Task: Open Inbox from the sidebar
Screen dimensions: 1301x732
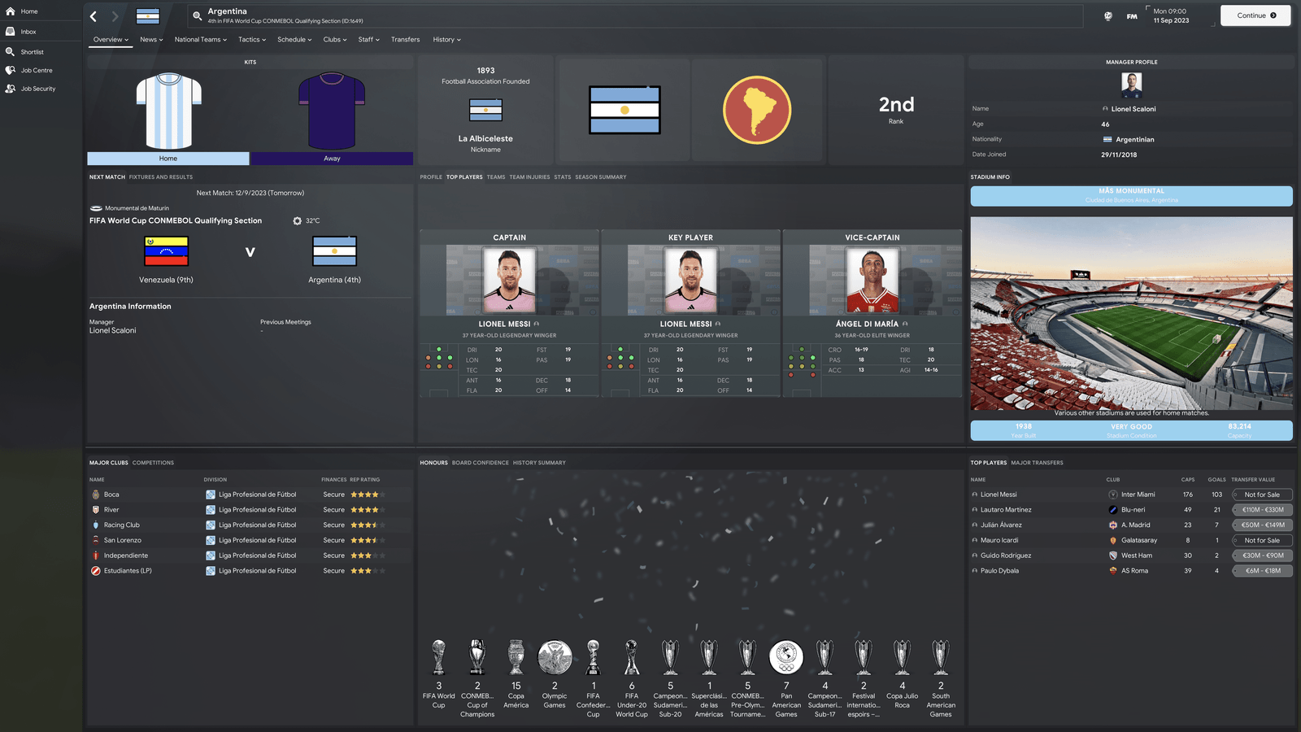Action: [x=11, y=32]
